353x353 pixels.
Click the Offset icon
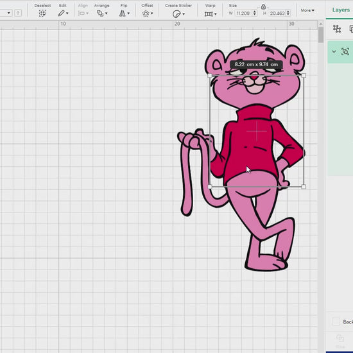pyautogui.click(x=146, y=13)
